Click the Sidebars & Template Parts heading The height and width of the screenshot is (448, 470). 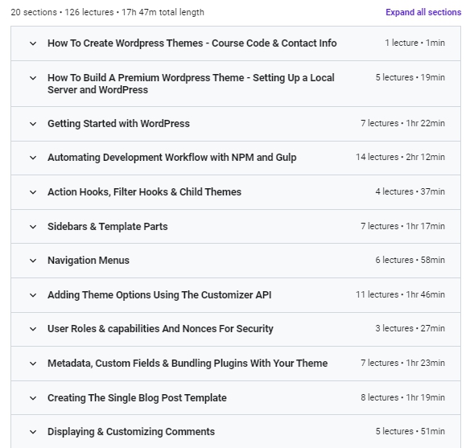coord(107,227)
